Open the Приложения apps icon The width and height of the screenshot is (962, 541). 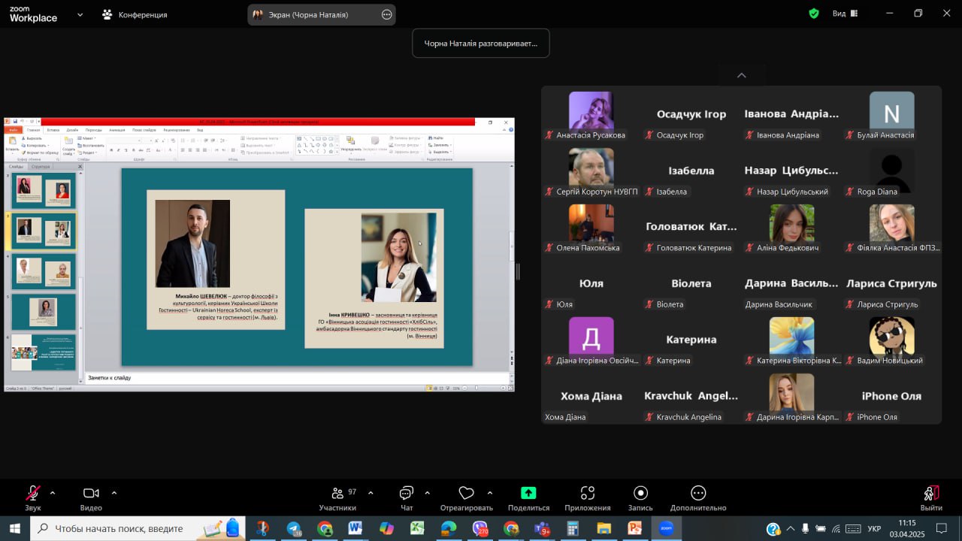click(x=588, y=493)
